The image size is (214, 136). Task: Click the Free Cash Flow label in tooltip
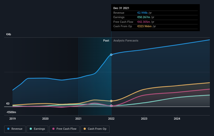[x=123, y=22]
